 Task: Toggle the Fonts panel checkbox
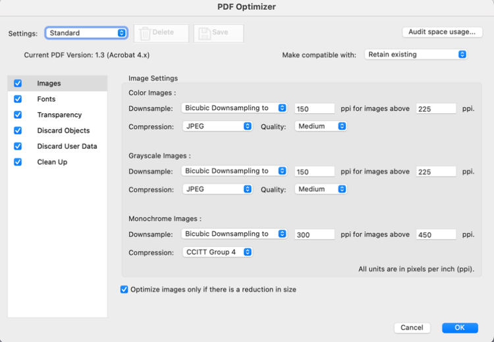click(18, 100)
